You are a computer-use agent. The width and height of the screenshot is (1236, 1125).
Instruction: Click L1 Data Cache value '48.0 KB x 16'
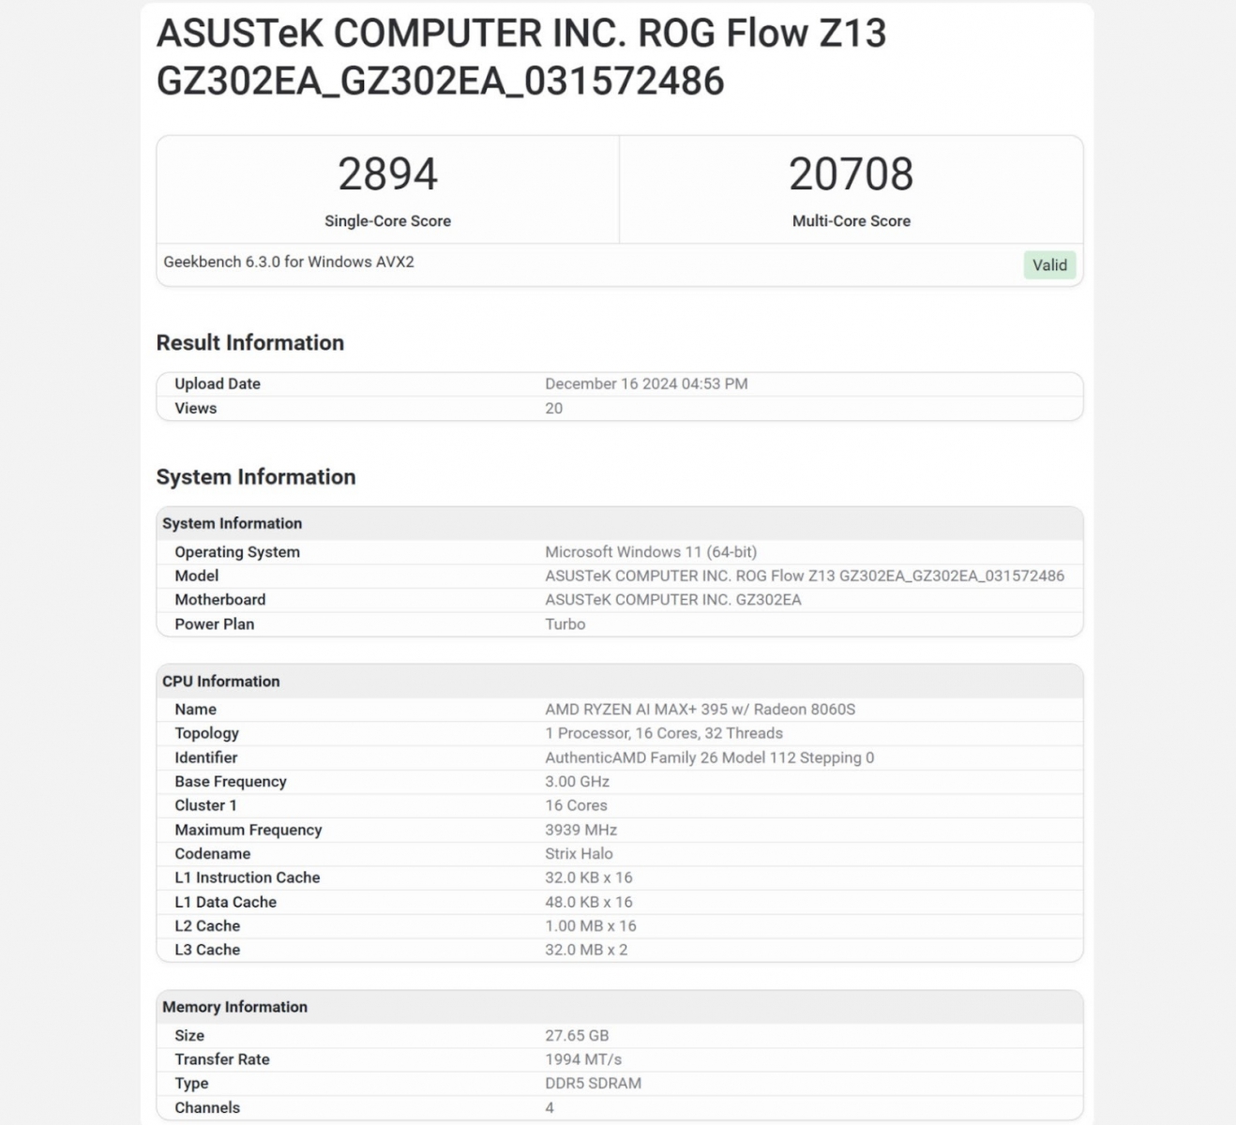pyautogui.click(x=589, y=902)
